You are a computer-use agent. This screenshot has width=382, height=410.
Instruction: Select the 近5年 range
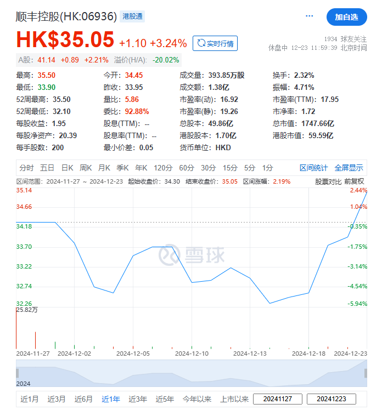[165, 399]
